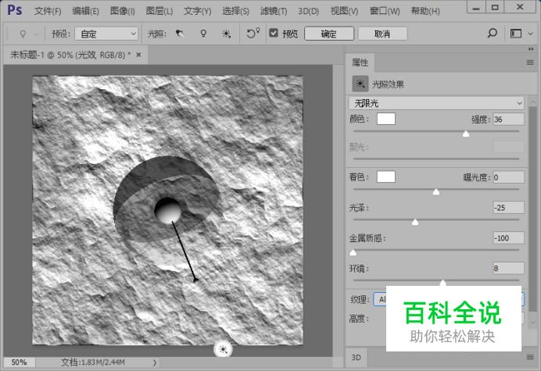This screenshot has height=371, width=541.
Task: Open the 文字(Y) menu
Action: click(197, 11)
